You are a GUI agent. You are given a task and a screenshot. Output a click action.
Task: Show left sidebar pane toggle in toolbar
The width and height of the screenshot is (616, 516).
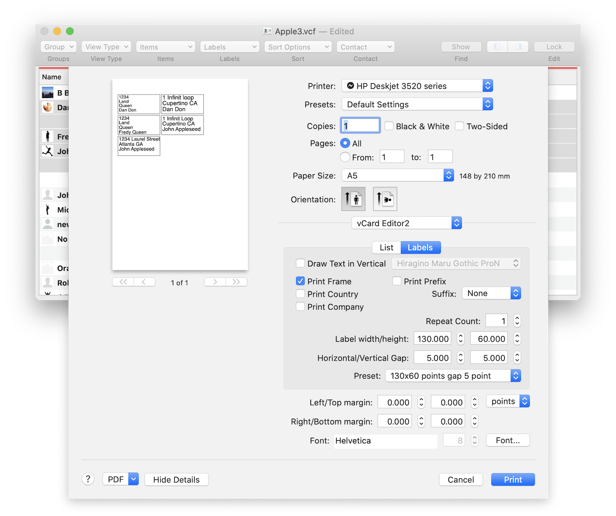tap(497, 47)
